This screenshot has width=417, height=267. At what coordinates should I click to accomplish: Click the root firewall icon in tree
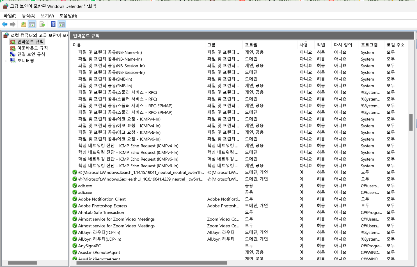click(6, 35)
